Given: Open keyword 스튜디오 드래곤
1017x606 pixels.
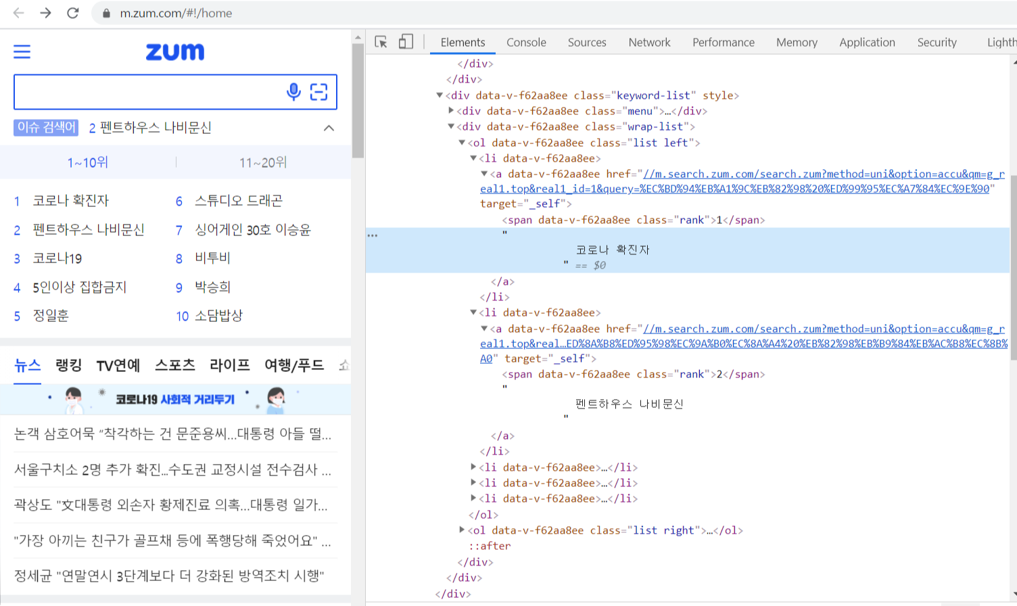Looking at the screenshot, I should coord(239,201).
